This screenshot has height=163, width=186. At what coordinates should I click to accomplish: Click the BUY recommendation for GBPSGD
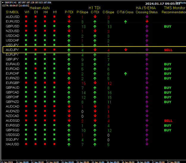point(168,130)
